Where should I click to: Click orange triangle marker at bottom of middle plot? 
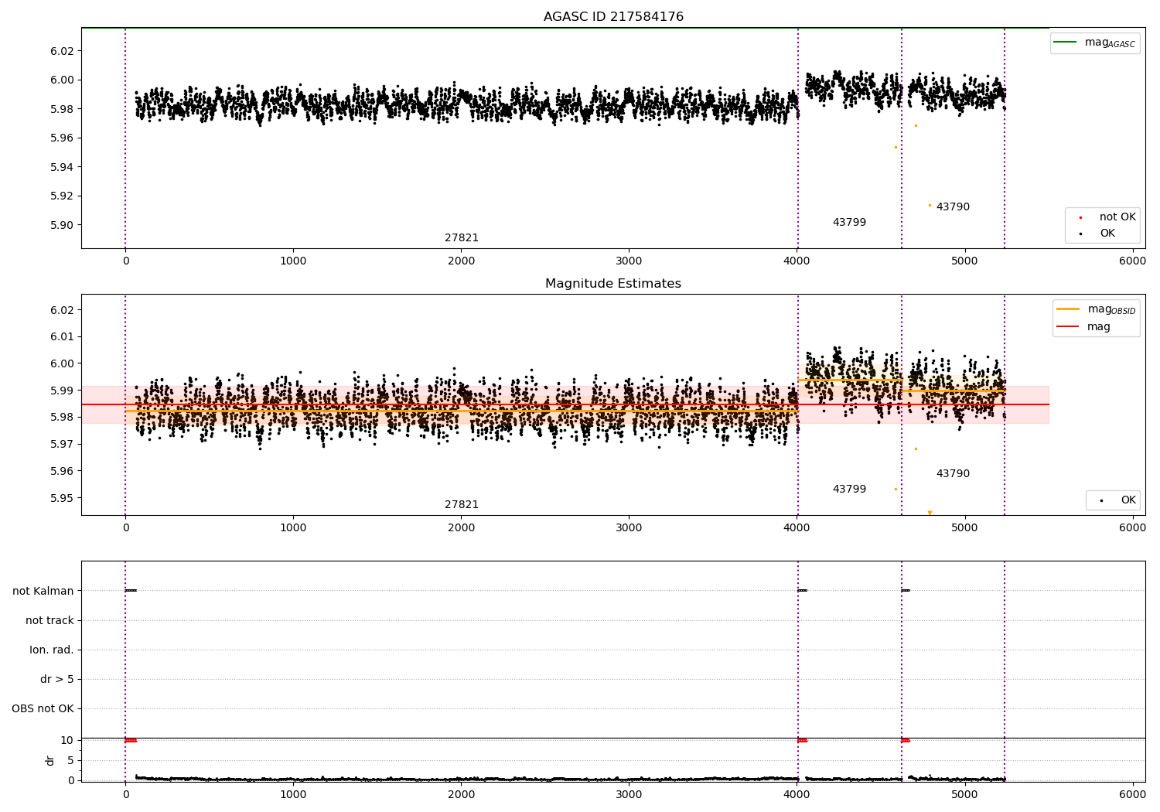tap(930, 513)
